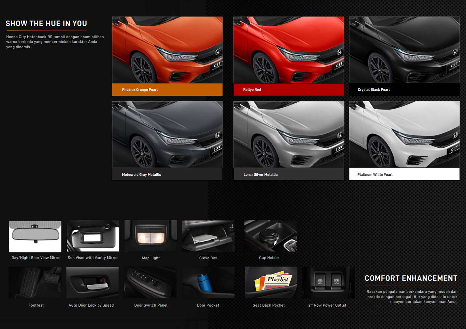Viewport: 466px width, 329px height.
Task: Click the Crystal Black Pearl label bar
Action: (x=404, y=89)
